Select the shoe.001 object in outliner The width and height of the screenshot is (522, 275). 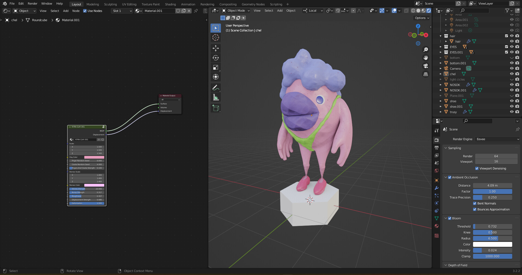(x=456, y=106)
